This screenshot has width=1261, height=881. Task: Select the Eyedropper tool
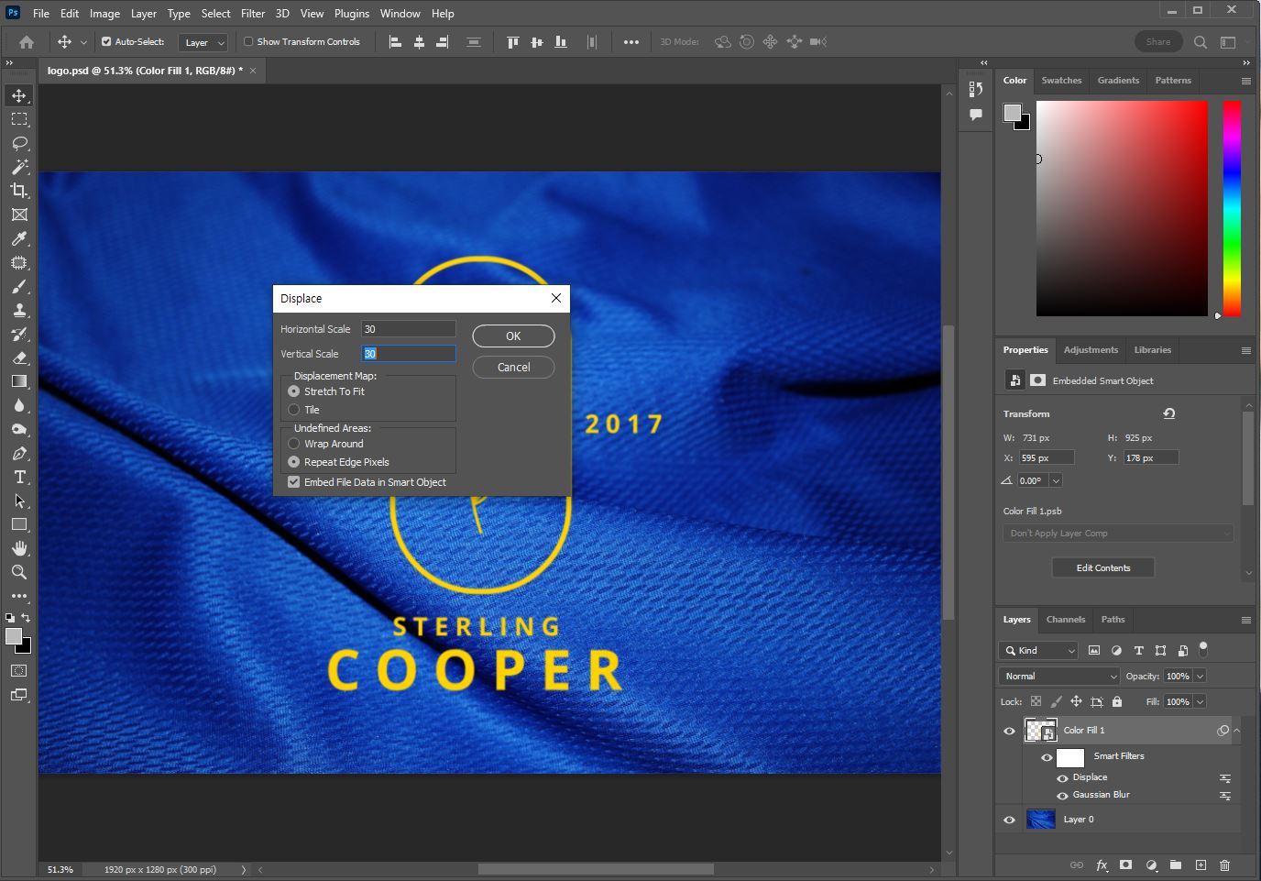(x=19, y=238)
